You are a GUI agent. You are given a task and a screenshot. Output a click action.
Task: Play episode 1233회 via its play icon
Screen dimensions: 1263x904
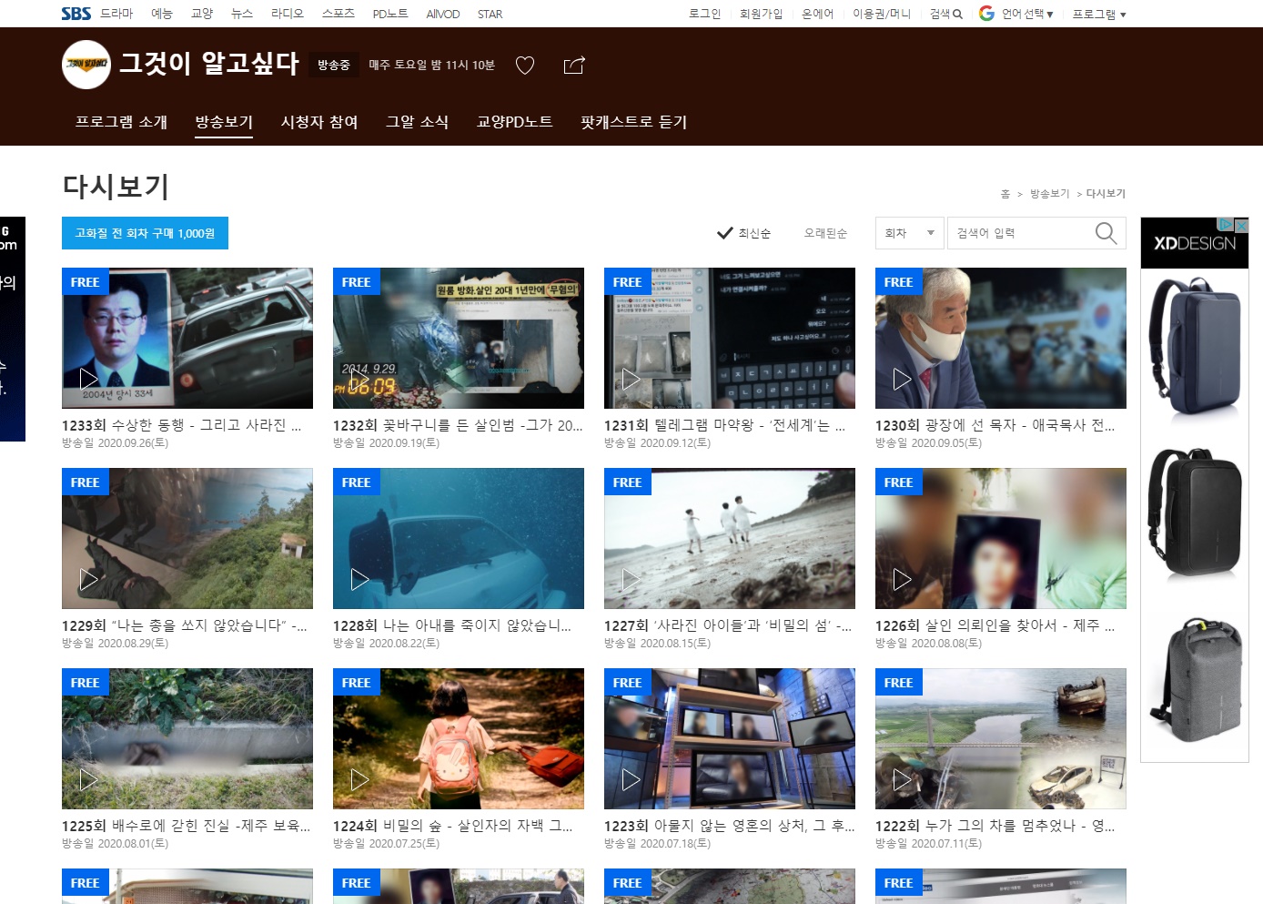(x=88, y=379)
